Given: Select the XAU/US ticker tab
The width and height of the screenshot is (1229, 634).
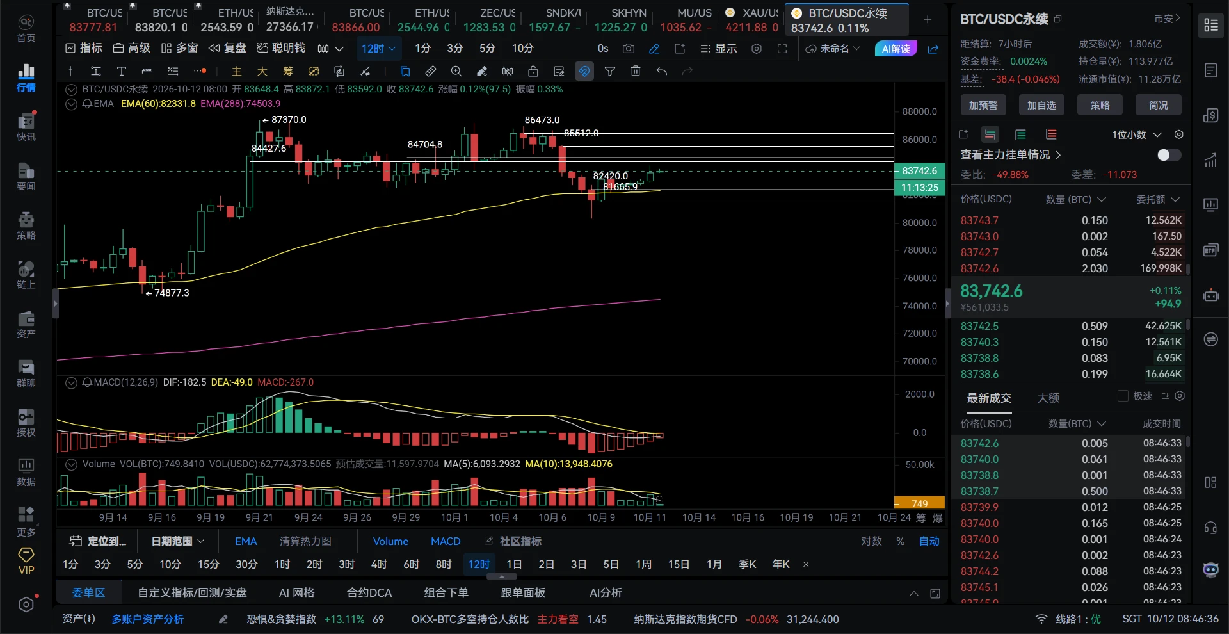Looking at the screenshot, I should [751, 20].
